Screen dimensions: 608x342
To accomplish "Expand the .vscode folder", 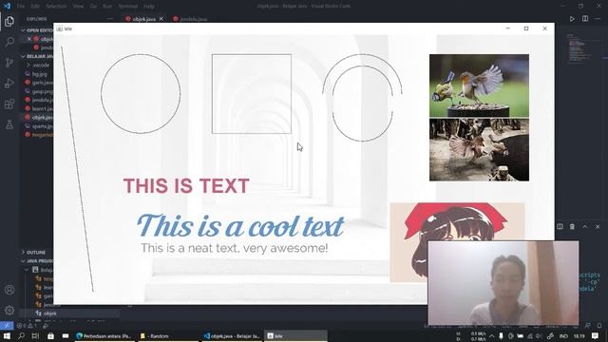I will [x=38, y=66].
